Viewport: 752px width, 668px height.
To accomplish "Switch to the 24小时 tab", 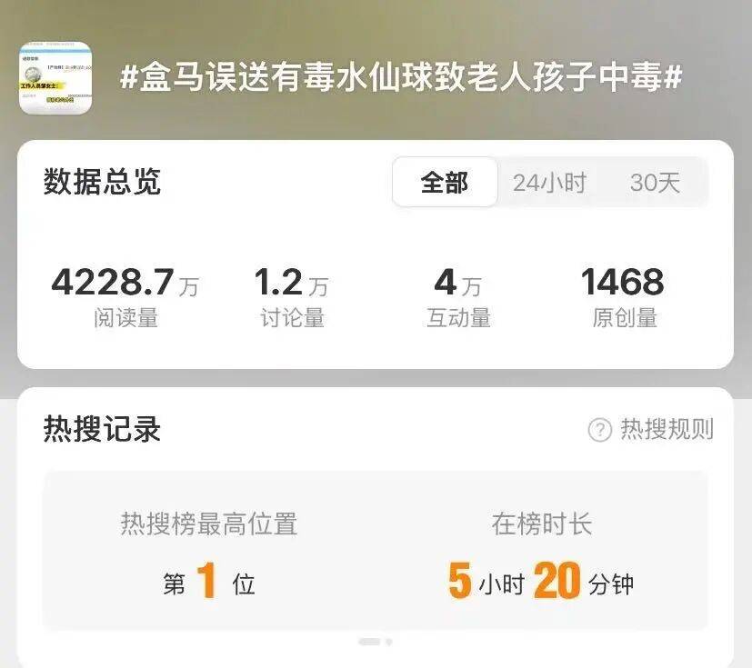I will [x=549, y=183].
